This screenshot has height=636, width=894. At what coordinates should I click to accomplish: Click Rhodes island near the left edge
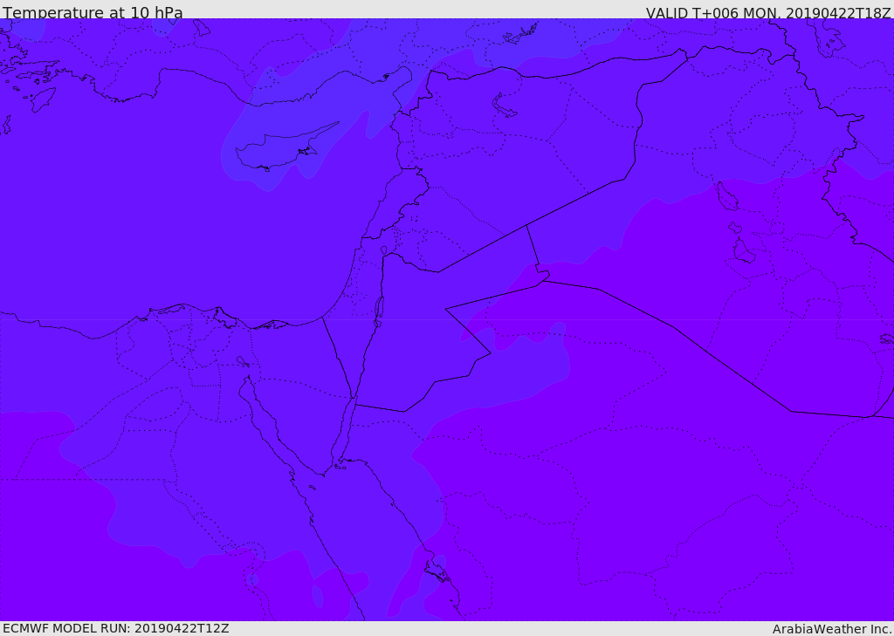click(43, 99)
